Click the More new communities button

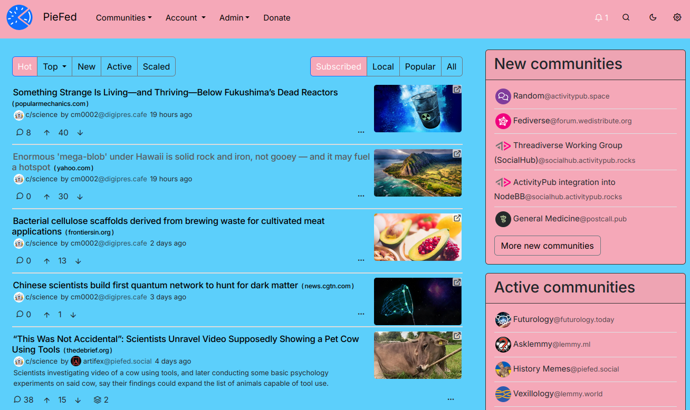547,246
